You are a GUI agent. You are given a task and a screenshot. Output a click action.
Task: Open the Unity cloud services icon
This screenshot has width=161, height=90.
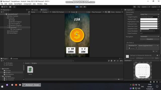pyautogui.click(x=10, y=7)
